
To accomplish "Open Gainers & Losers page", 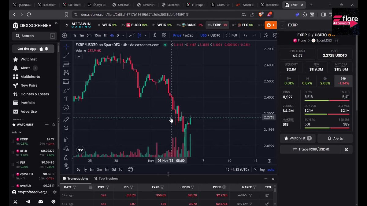I will click(31, 94).
